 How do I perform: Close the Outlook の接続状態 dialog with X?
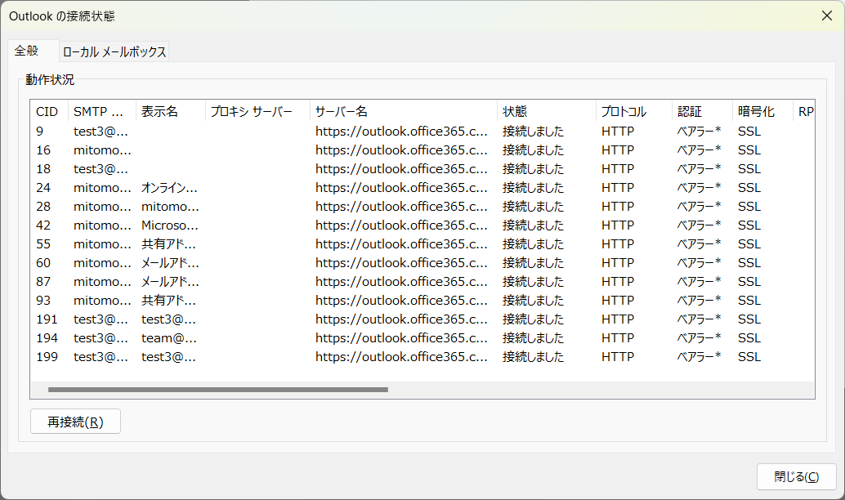[x=827, y=16]
